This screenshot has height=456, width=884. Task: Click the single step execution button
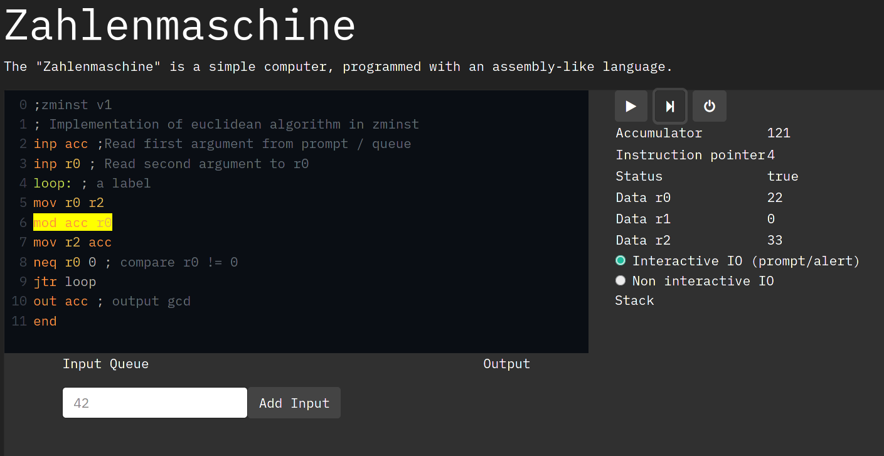[670, 106]
